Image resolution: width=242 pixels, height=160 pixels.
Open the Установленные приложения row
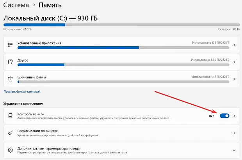(122, 45)
